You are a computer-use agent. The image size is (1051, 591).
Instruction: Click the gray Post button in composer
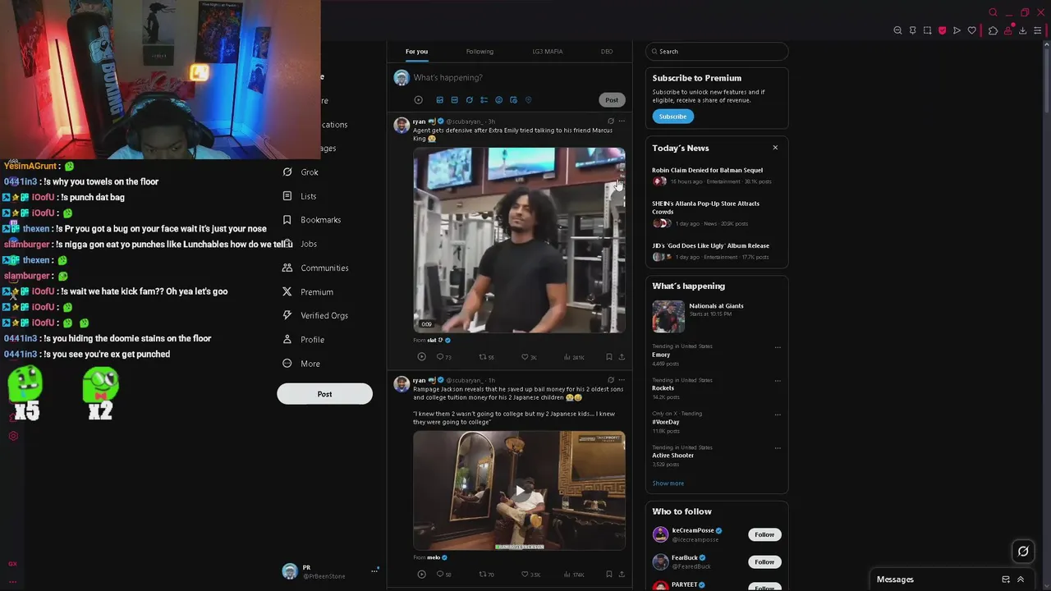612,100
